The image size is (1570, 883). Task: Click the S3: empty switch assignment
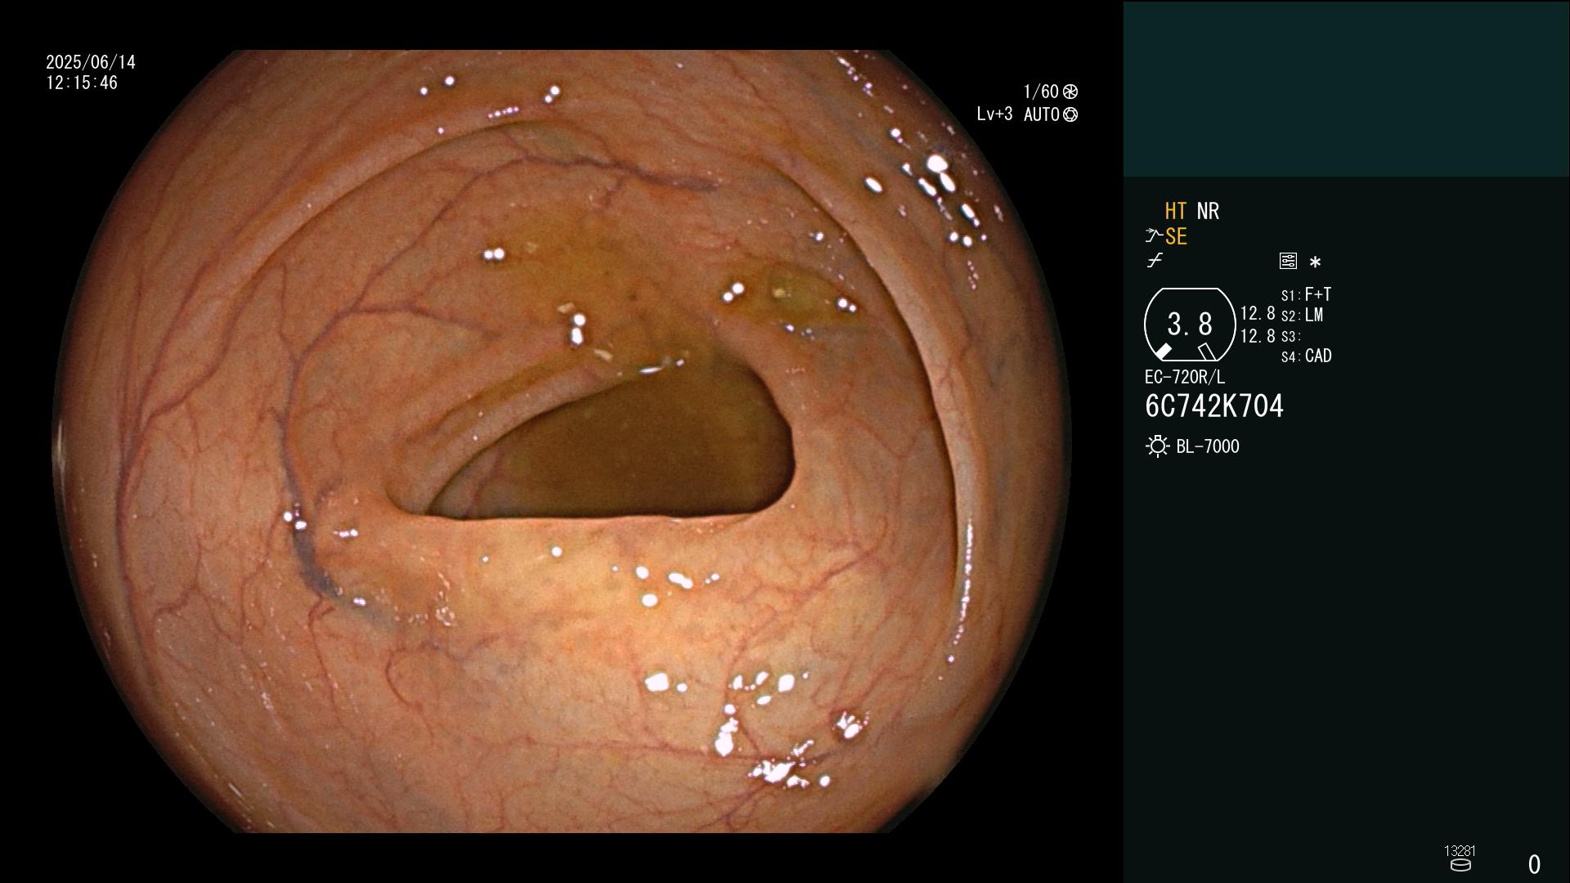point(1290,336)
